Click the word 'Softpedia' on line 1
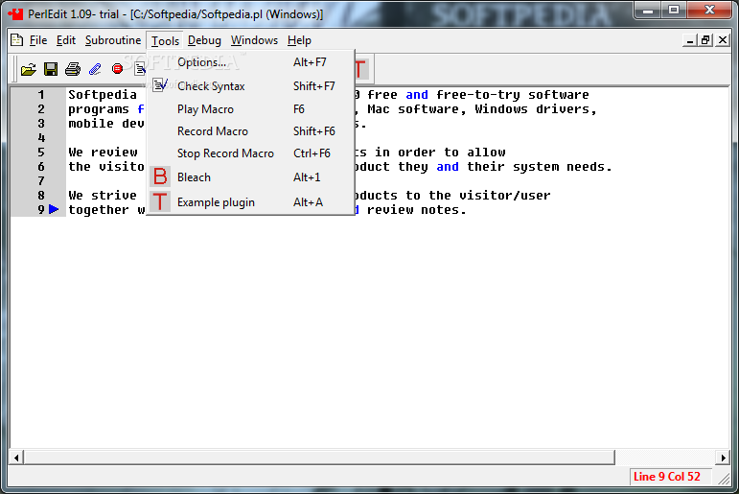Screen dimensions: 739x494 [103, 95]
